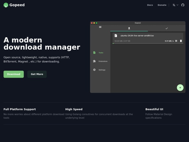This screenshot has height=142, width=189.
Task: Click the file icon of ubuntu ISO task
Action: [x=116, y=36]
